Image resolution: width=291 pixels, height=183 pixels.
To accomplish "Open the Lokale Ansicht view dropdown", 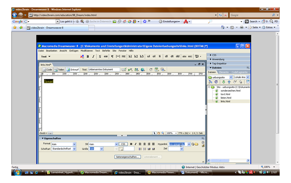I will [248, 77].
